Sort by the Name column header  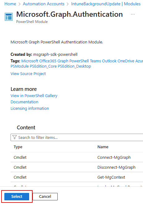[x=103, y=147]
